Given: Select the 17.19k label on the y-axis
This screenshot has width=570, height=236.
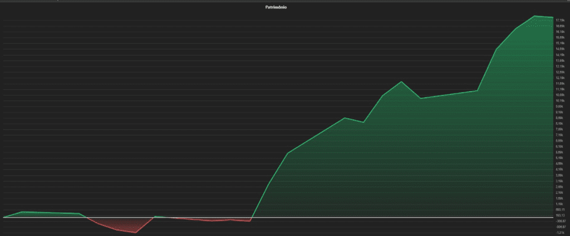Looking at the screenshot, I should coord(560,21).
